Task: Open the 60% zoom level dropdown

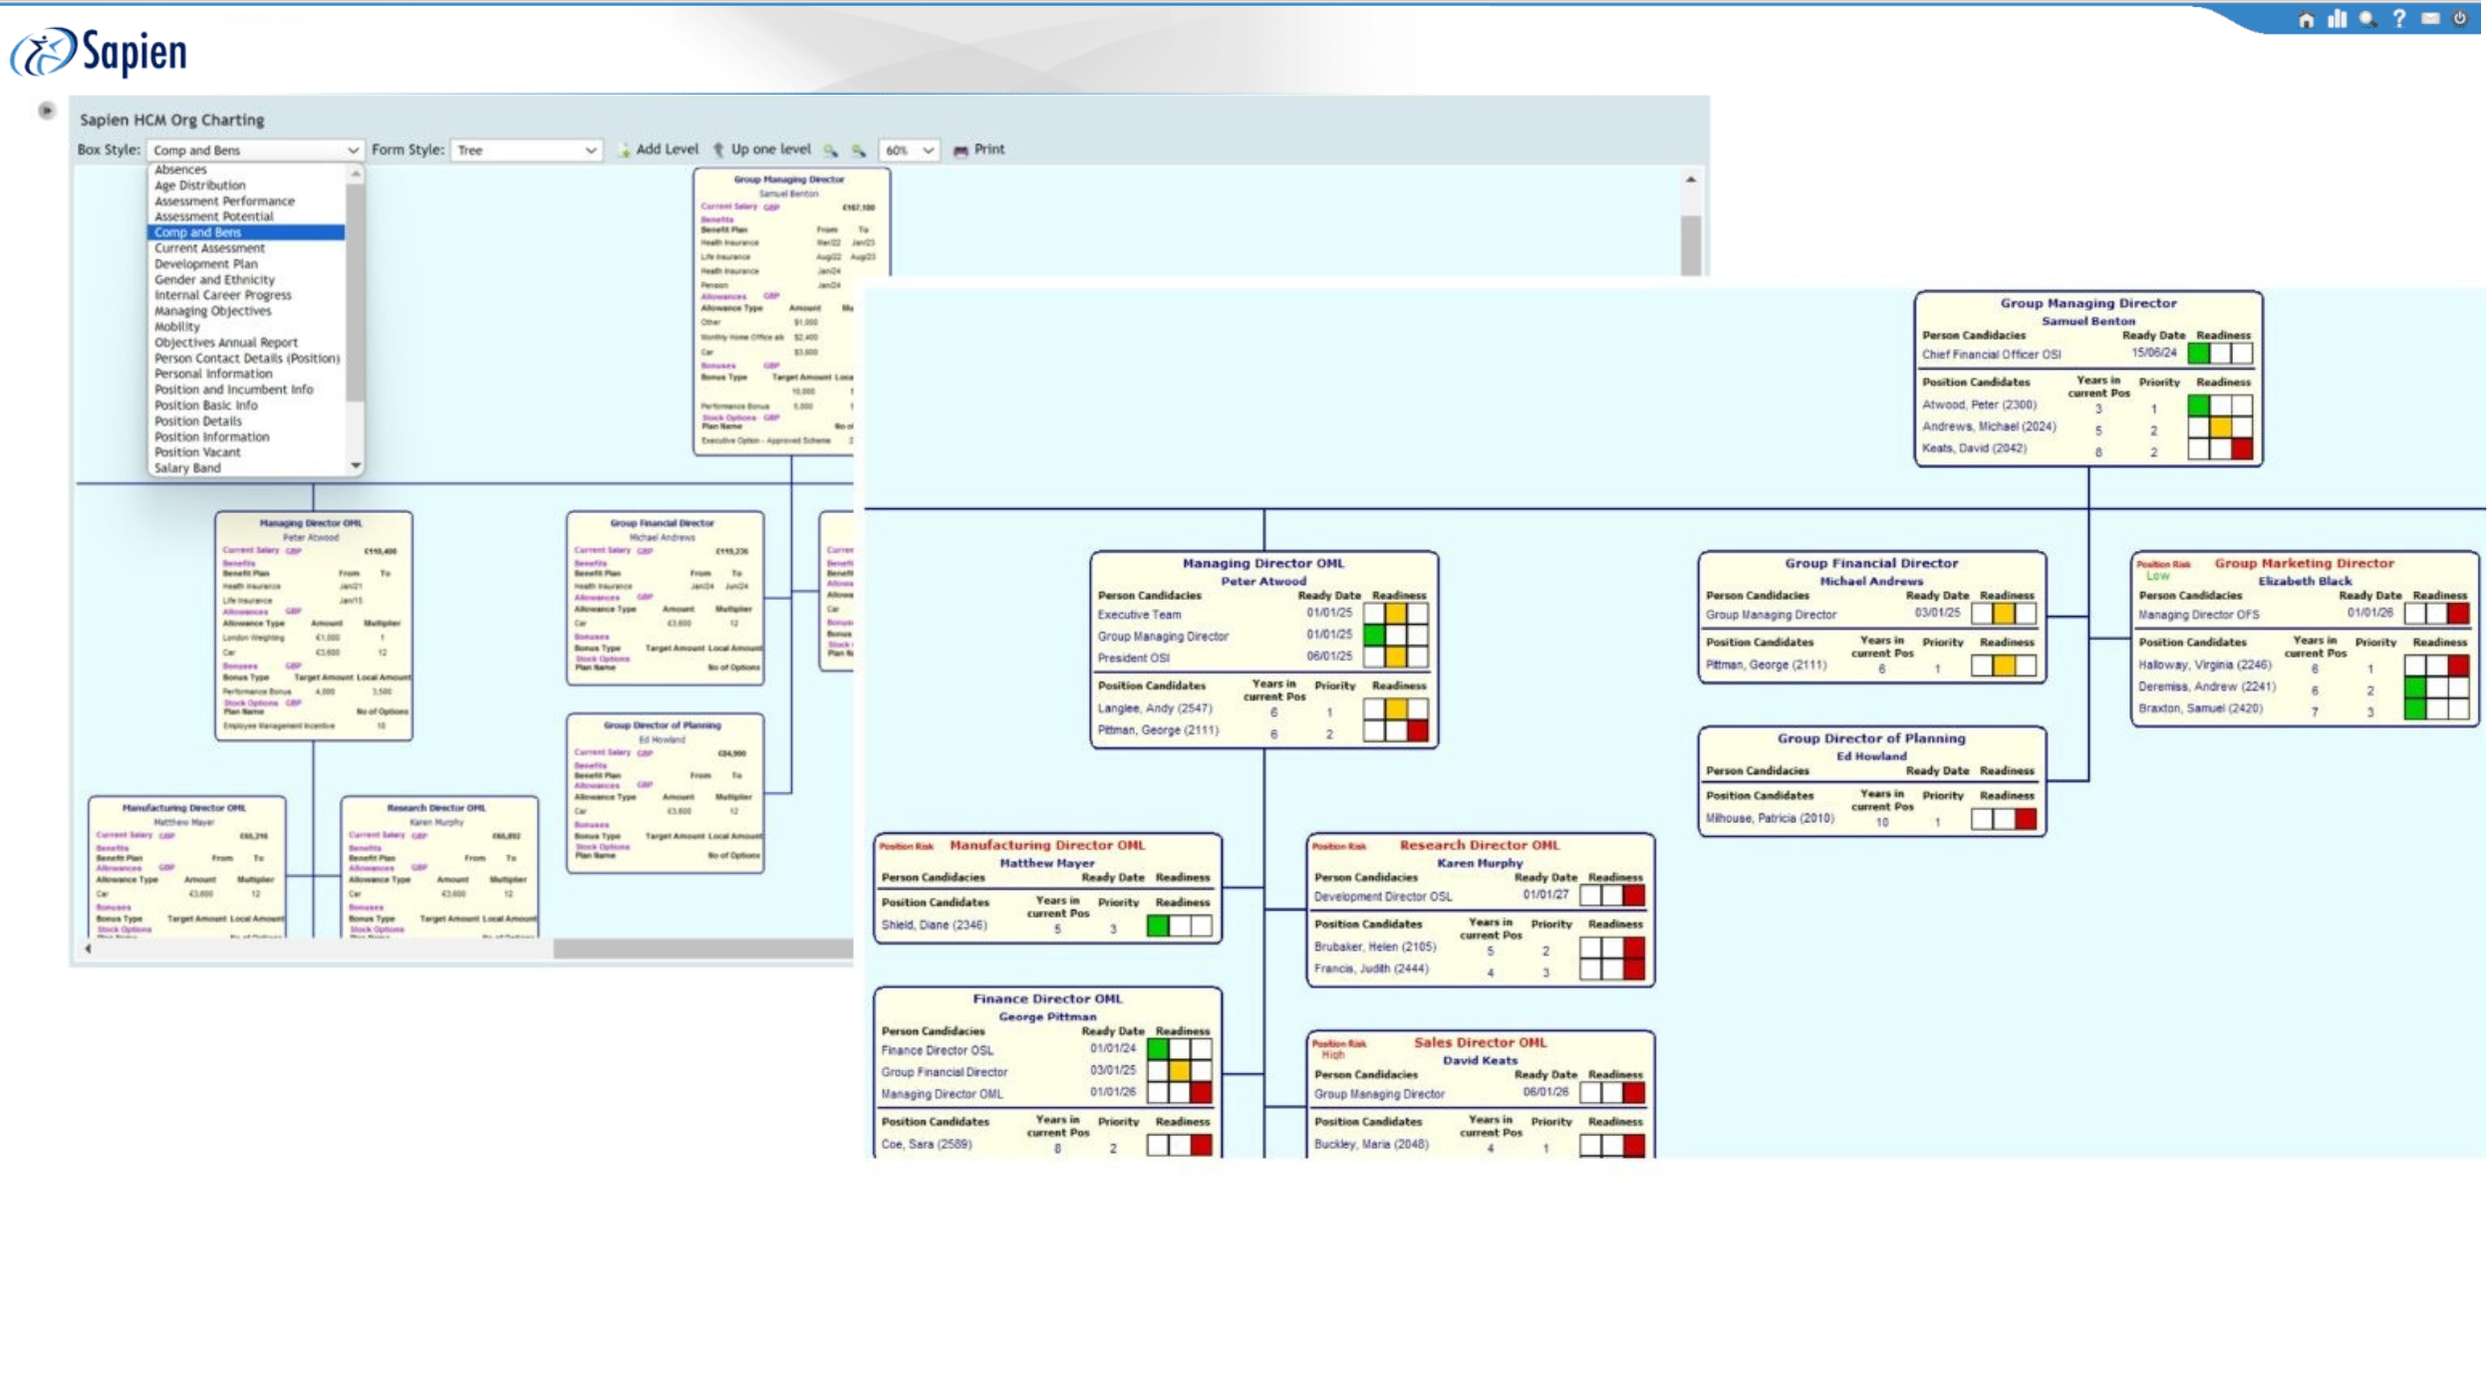Action: click(908, 150)
